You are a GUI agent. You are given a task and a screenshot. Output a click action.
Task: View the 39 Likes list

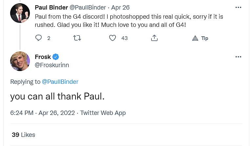point(23,135)
